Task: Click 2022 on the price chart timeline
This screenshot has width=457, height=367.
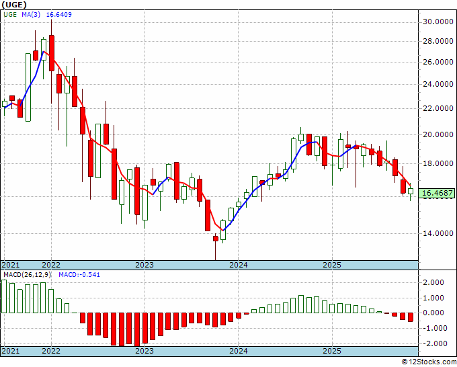Action: click(x=51, y=265)
